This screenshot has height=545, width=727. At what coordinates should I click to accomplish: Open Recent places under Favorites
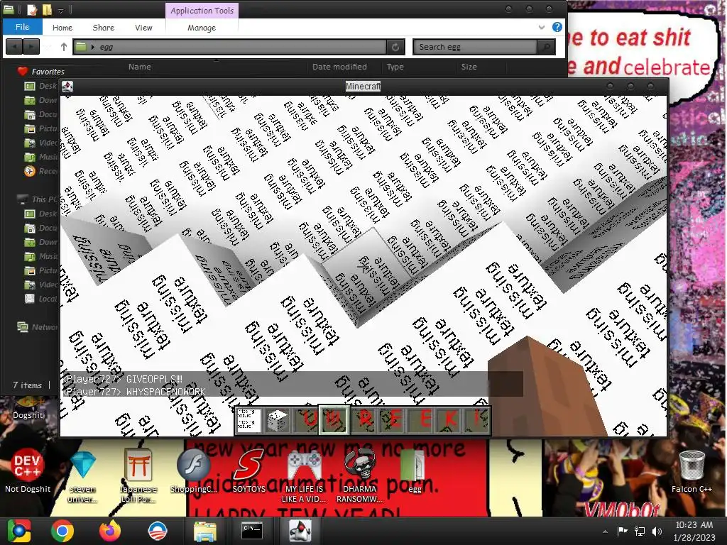click(40, 171)
